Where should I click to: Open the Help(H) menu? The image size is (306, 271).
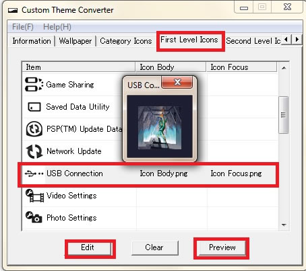click(x=57, y=27)
